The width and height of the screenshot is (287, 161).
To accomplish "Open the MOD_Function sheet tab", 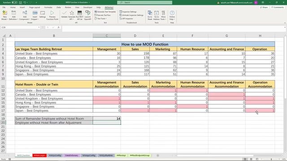I will (23, 155).
